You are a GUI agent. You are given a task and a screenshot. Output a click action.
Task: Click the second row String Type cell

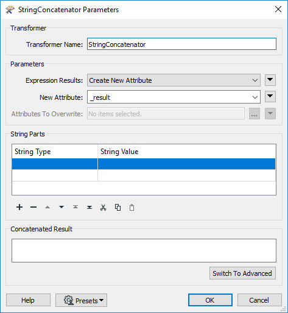[55, 175]
